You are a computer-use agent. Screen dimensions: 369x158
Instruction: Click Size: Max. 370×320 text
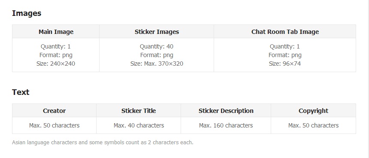tap(157, 64)
